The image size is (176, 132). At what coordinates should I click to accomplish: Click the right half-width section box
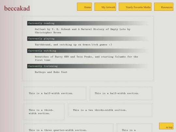click(121, 93)
